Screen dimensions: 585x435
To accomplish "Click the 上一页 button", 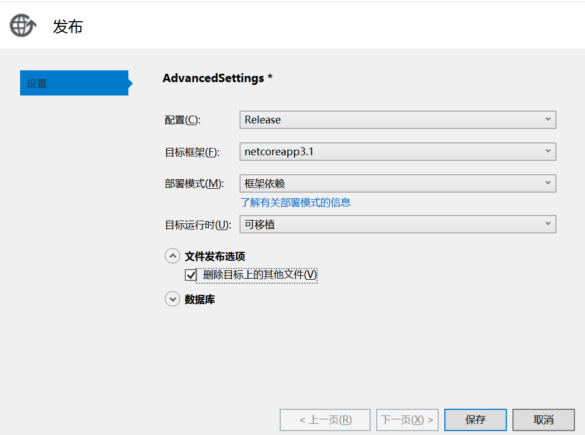I will [x=325, y=420].
